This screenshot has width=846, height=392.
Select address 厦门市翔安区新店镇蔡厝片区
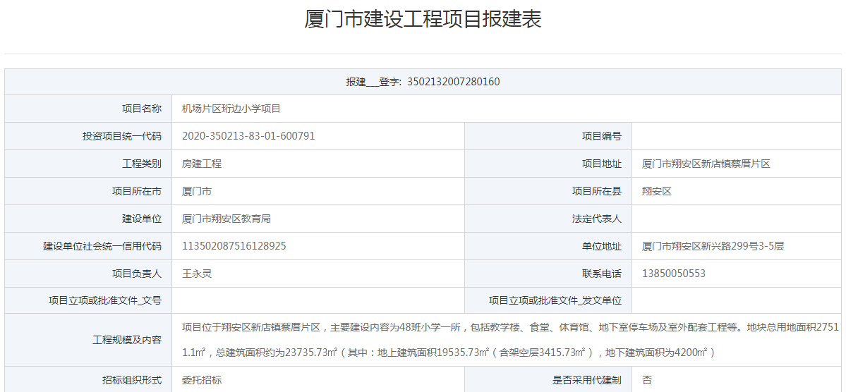tap(706, 164)
